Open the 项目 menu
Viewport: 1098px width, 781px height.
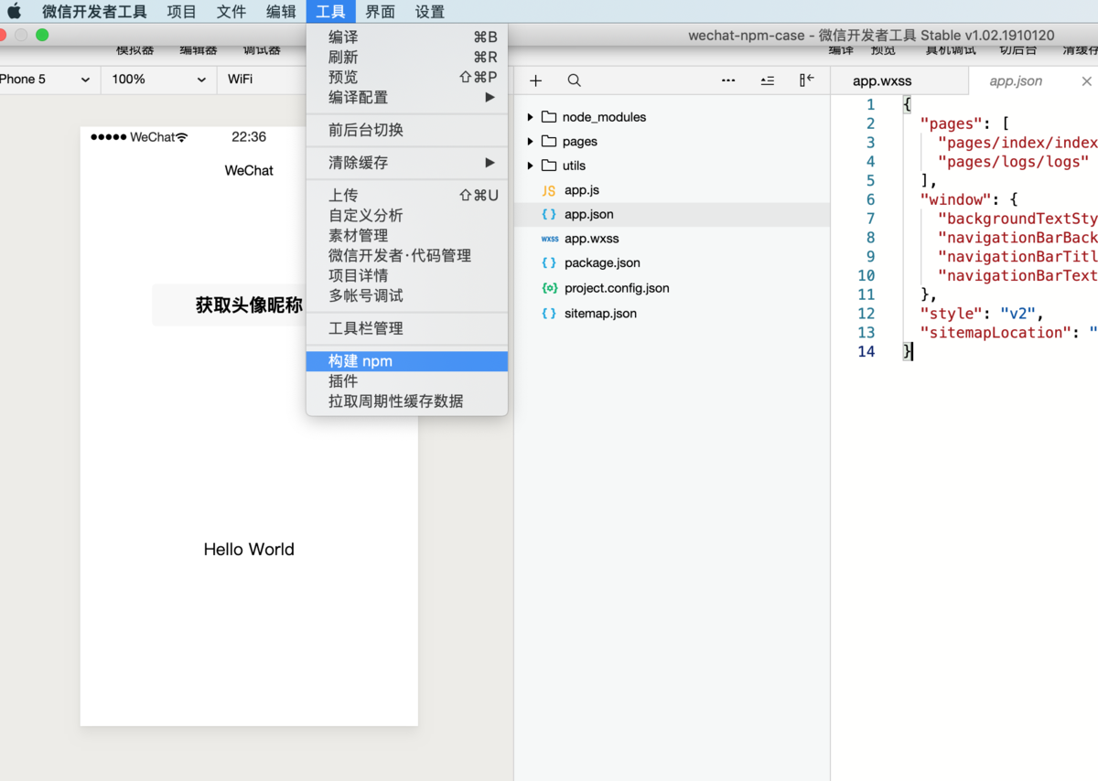tap(182, 12)
